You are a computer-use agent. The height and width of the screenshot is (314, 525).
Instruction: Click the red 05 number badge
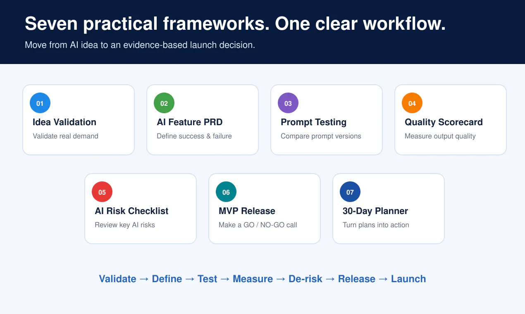click(x=102, y=192)
